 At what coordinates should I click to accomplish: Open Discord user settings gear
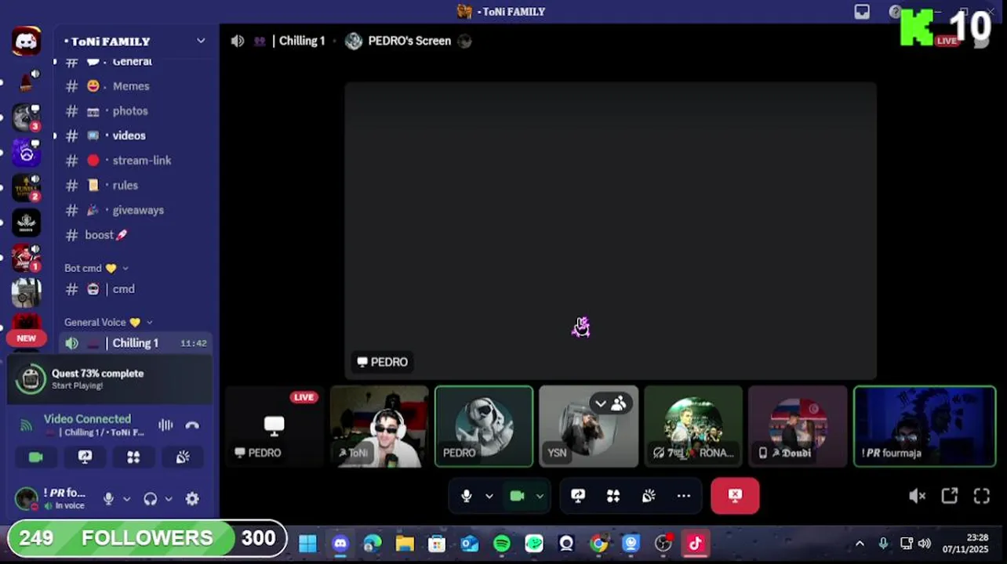point(192,499)
